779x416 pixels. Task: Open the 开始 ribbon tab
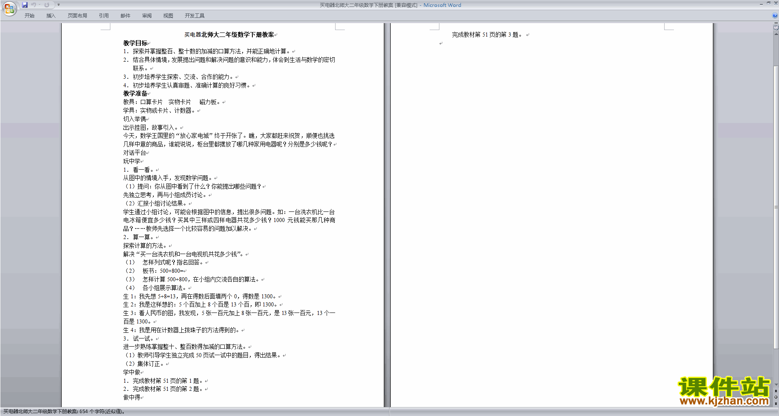(x=29, y=16)
